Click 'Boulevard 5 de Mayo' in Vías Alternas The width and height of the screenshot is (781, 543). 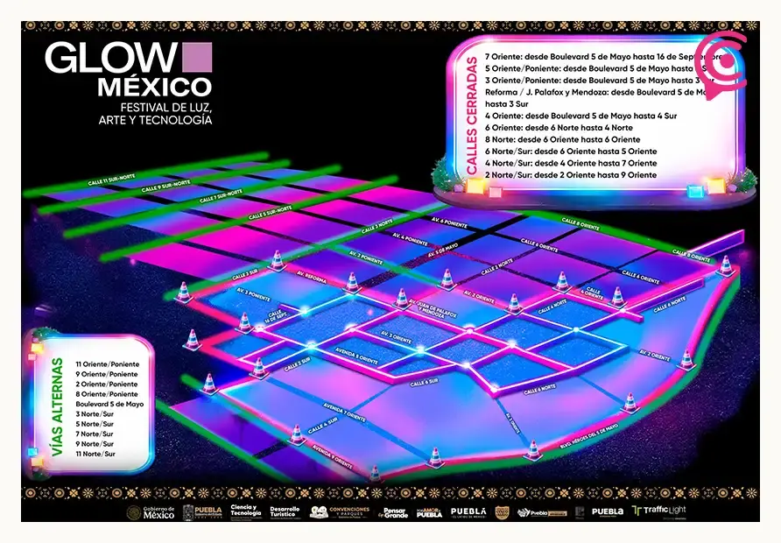coord(109,405)
